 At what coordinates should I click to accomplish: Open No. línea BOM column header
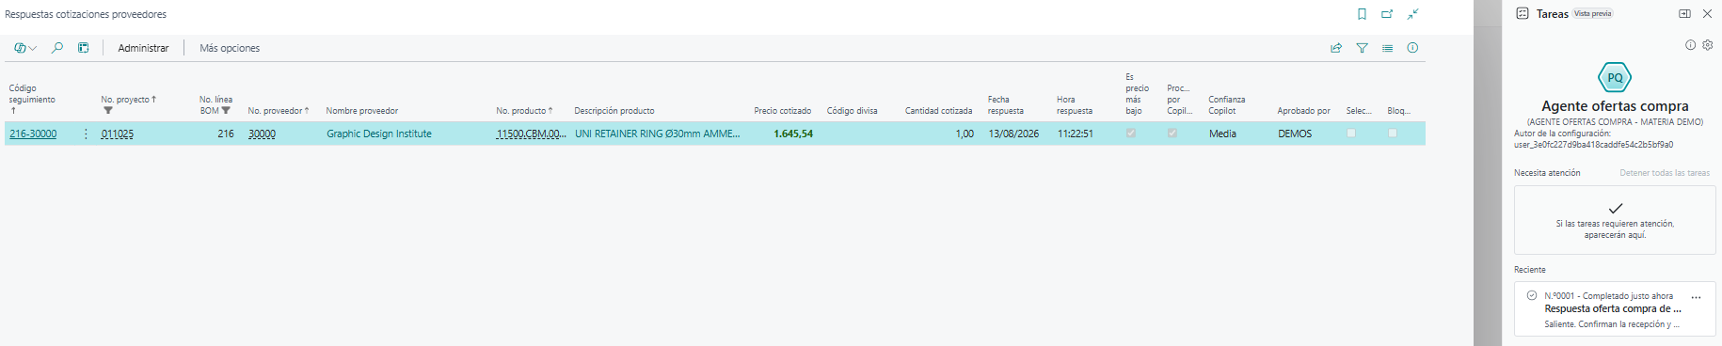(215, 104)
